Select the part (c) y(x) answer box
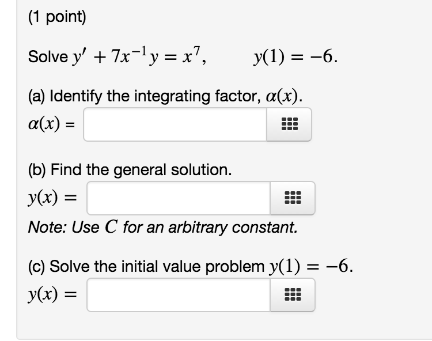432x341 pixels. [x=179, y=294]
